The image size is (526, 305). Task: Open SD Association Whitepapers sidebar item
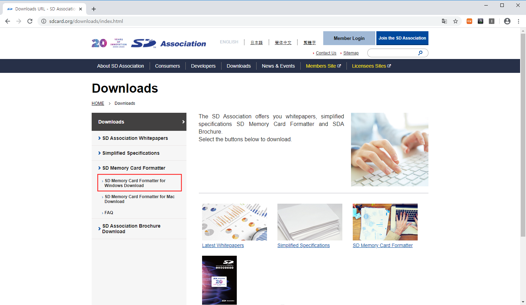tap(139, 138)
